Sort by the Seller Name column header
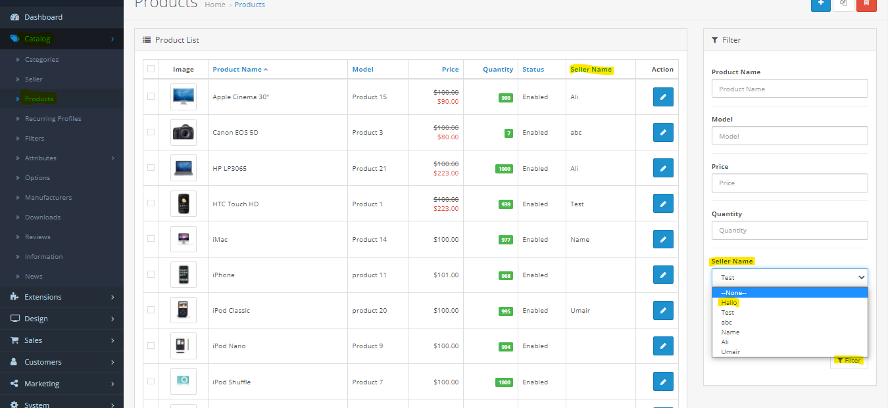The image size is (888, 408). (x=591, y=70)
